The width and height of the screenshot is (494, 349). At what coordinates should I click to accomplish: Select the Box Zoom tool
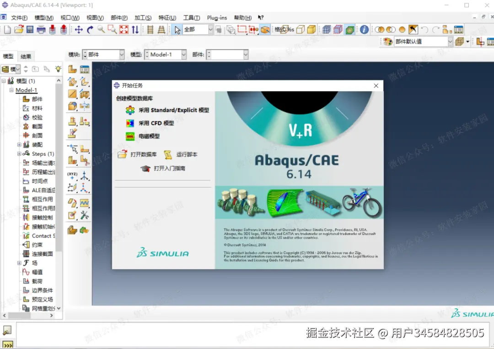[112, 30]
